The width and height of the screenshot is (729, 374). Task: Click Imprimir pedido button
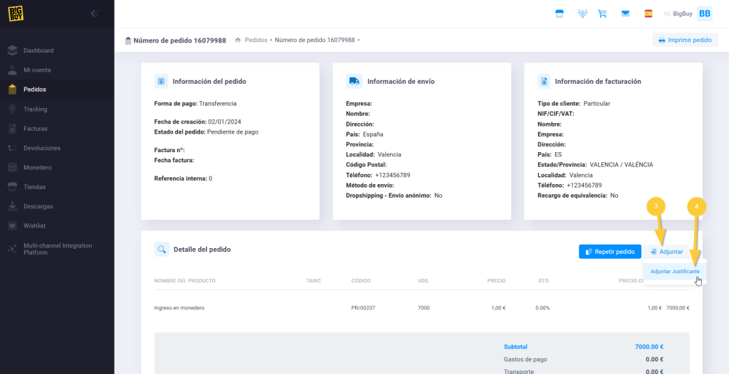(x=684, y=41)
